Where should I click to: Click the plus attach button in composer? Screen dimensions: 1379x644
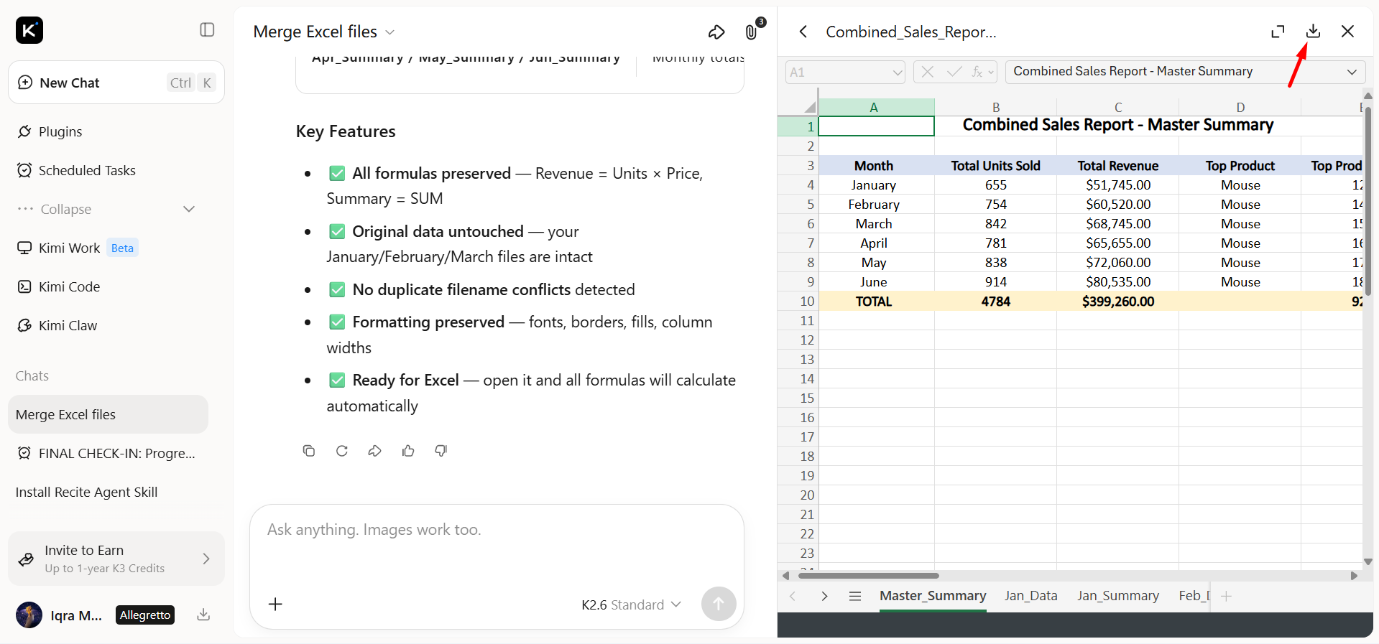[x=275, y=604]
